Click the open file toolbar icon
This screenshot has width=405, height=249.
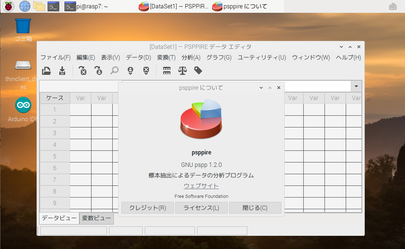click(46, 70)
